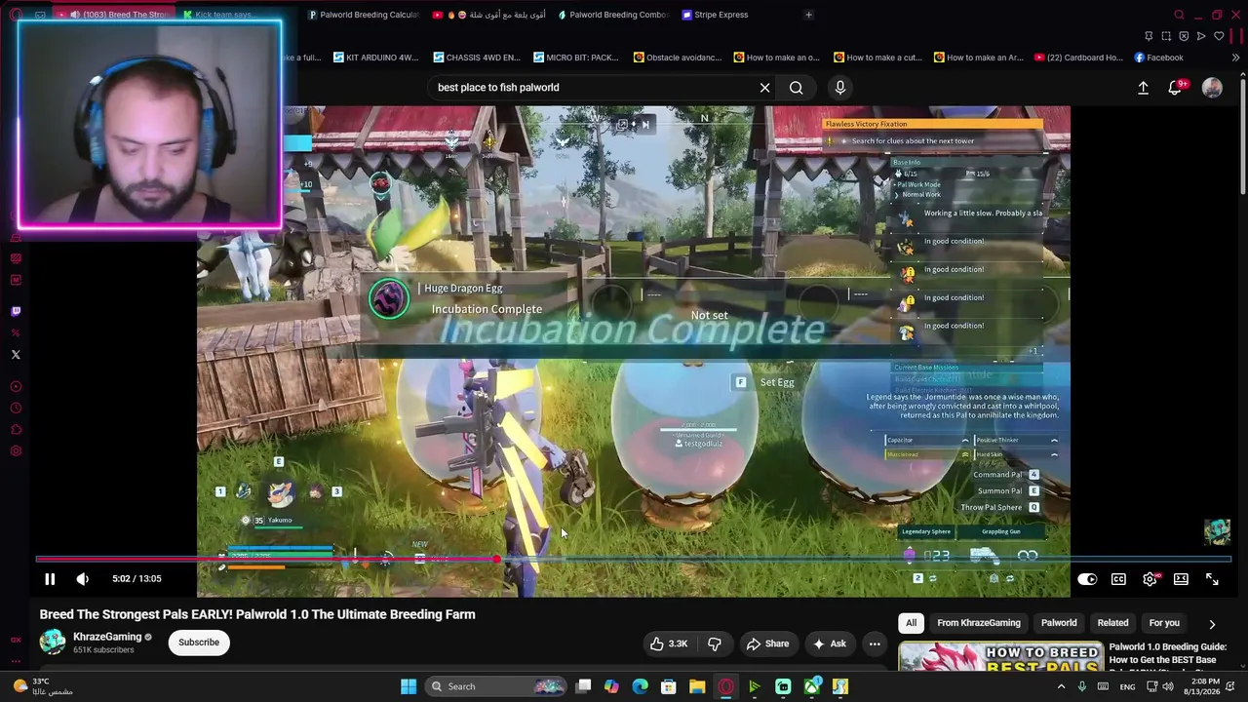This screenshot has width=1248, height=702.
Task: Open Facebook bookmark
Action: pyautogui.click(x=1158, y=58)
